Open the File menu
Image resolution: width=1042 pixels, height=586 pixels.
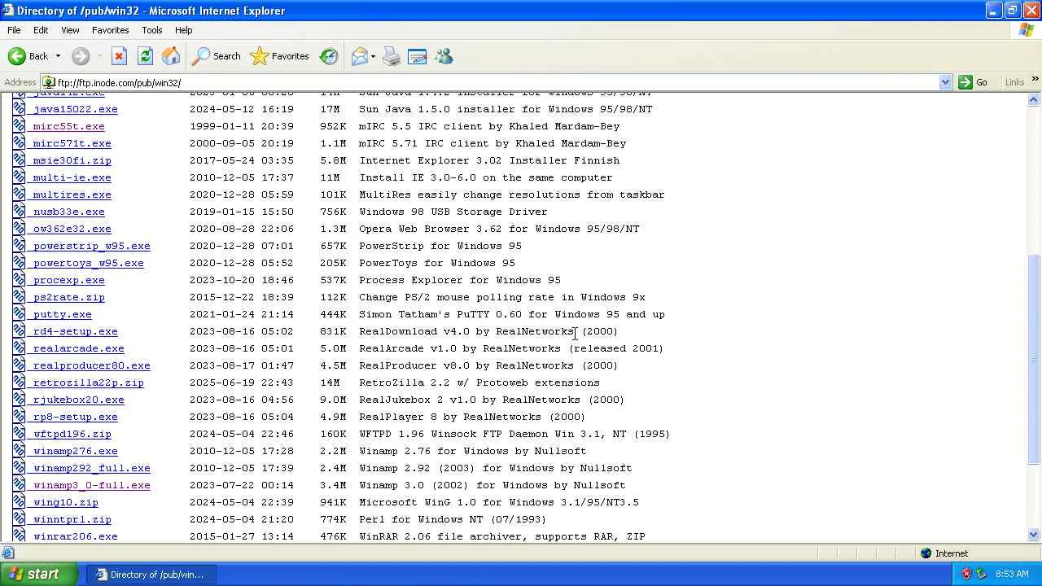pos(14,30)
